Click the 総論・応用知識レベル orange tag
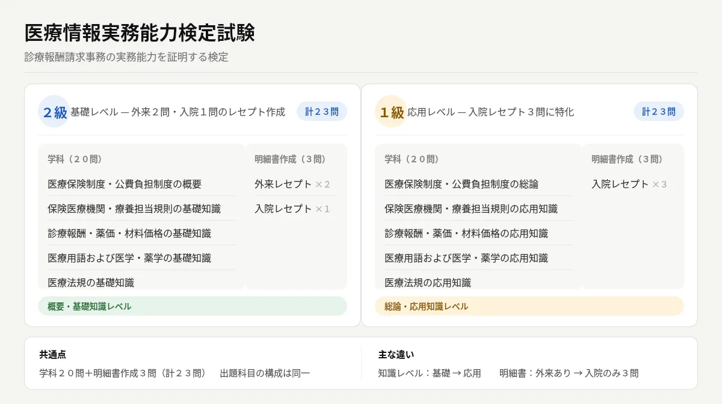The width and height of the screenshot is (722, 404). pos(529,306)
